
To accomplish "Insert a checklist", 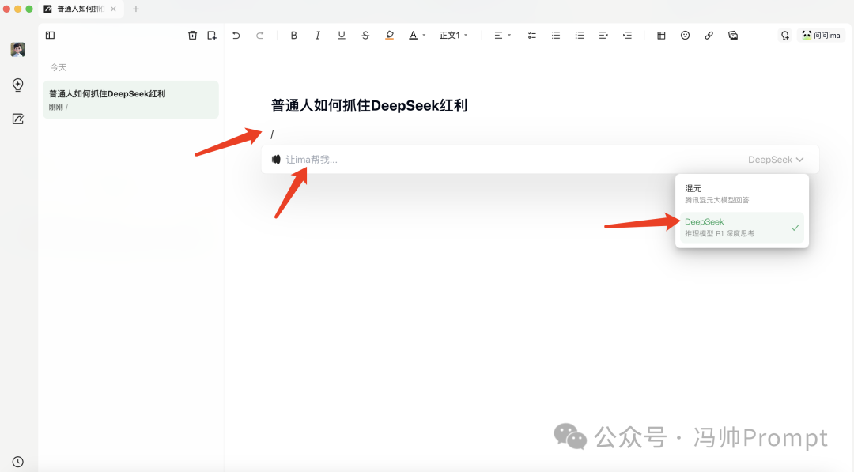I will coord(531,36).
